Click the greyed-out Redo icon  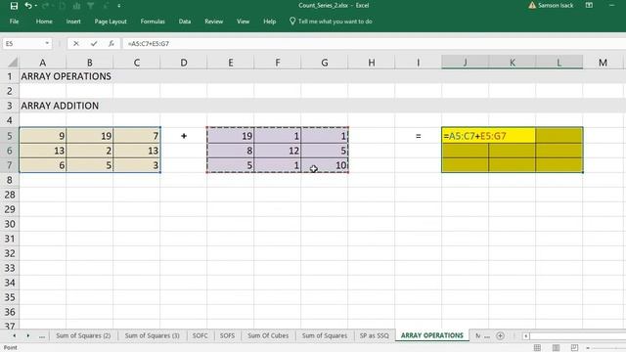pyautogui.click(x=45, y=6)
